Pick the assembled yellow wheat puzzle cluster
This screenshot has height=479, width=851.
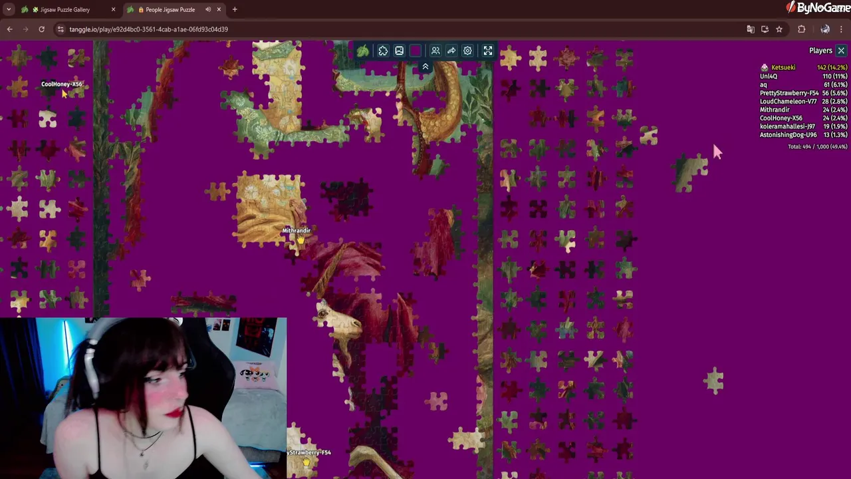[269, 208]
